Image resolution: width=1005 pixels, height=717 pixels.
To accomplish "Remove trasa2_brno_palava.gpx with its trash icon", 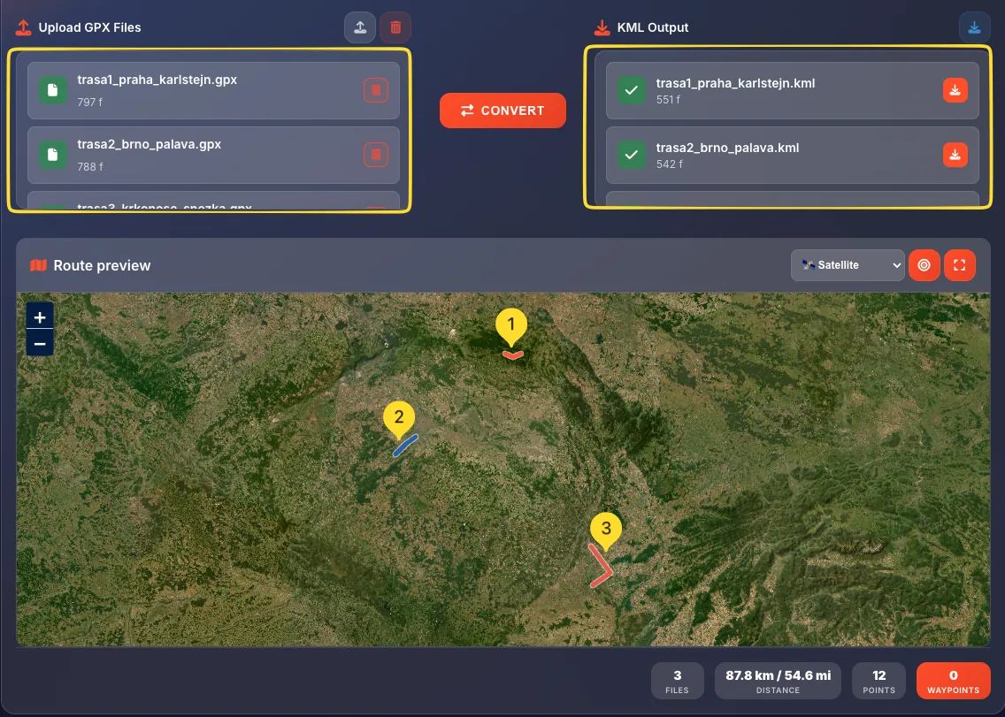I will (376, 156).
